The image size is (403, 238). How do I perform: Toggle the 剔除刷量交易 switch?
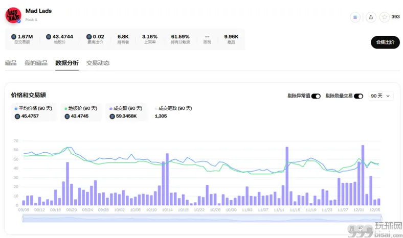(x=359, y=96)
